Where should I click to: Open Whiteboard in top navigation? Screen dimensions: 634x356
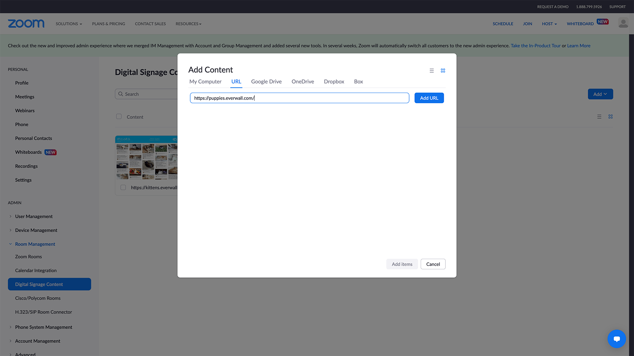tap(580, 24)
